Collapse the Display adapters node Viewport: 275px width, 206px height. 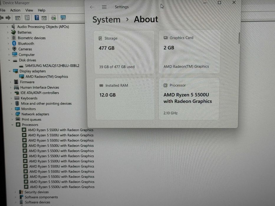pos(10,71)
